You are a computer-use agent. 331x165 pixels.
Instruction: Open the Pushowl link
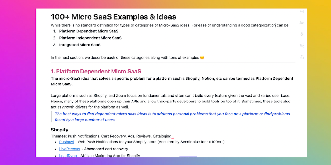click(x=67, y=142)
